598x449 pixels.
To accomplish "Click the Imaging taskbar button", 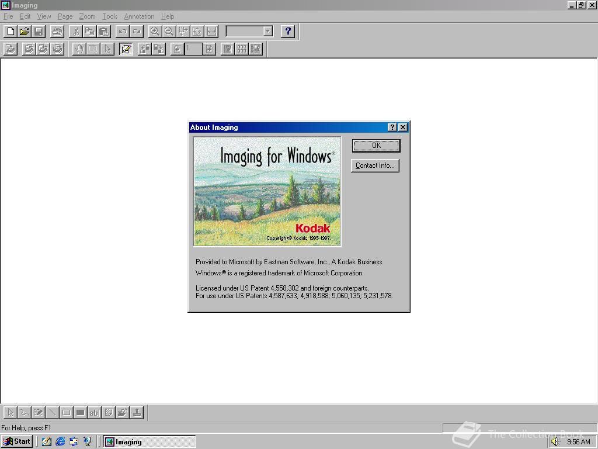I will 149,442.
